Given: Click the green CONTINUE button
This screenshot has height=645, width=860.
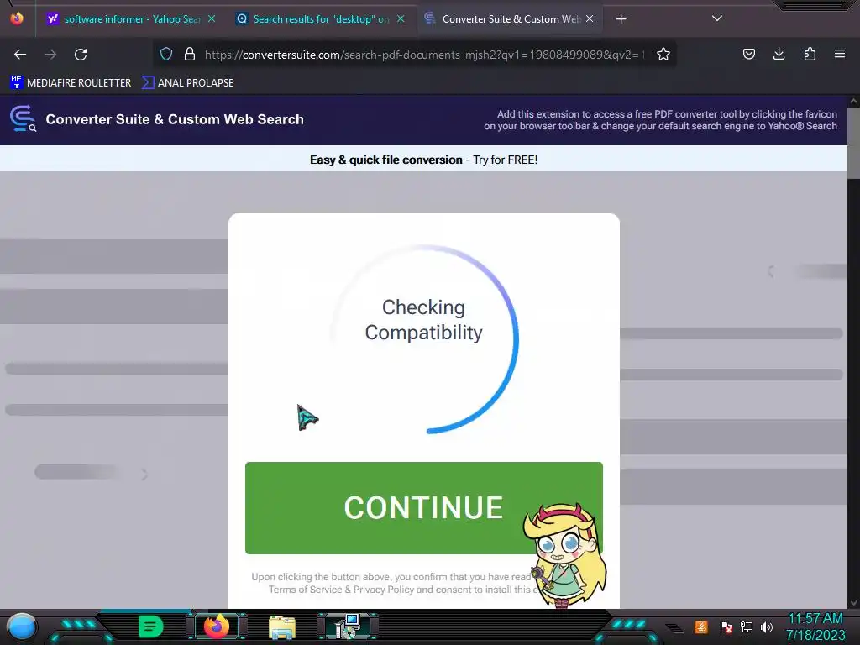Looking at the screenshot, I should coord(423,508).
